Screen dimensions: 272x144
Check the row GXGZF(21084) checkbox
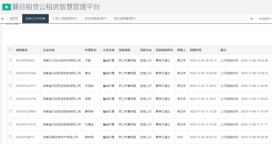point(10,73)
